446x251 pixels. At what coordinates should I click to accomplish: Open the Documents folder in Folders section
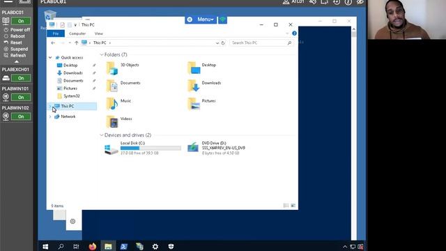(x=123, y=86)
